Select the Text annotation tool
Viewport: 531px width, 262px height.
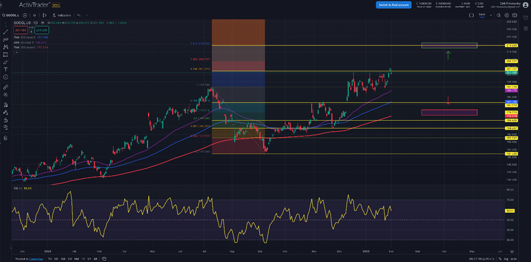(x=6, y=69)
